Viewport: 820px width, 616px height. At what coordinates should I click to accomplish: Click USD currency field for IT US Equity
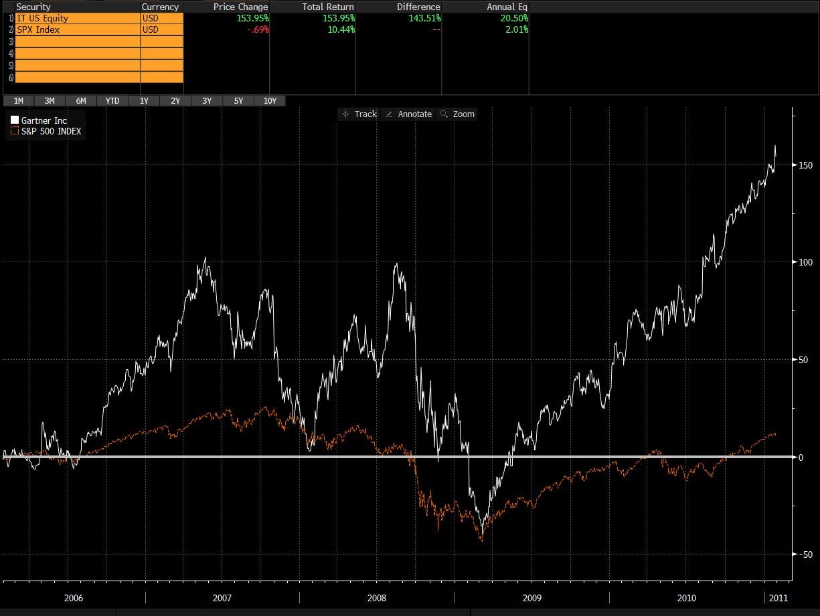point(162,19)
